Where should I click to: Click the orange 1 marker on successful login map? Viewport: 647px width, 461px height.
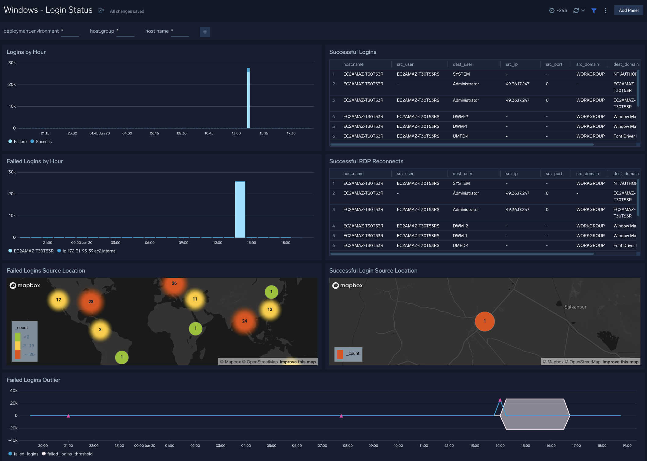[x=485, y=321]
